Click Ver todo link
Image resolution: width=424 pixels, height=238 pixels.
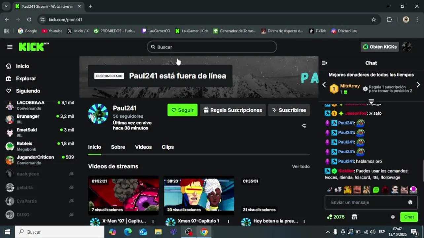pos(301,167)
